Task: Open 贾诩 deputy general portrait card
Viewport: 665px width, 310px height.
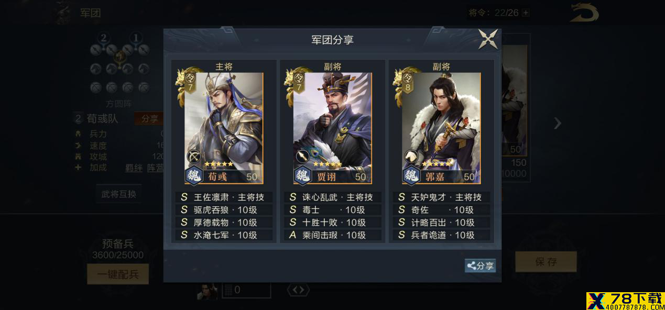Action: (332, 128)
